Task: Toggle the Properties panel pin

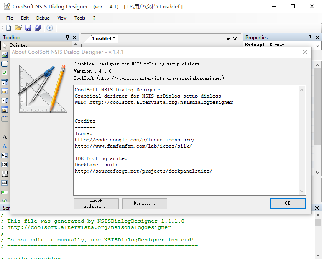Action: pos(310,38)
